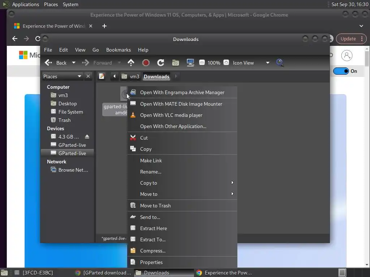The height and width of the screenshot is (277, 370).
Task: Open the File menu
Action: coord(48,50)
